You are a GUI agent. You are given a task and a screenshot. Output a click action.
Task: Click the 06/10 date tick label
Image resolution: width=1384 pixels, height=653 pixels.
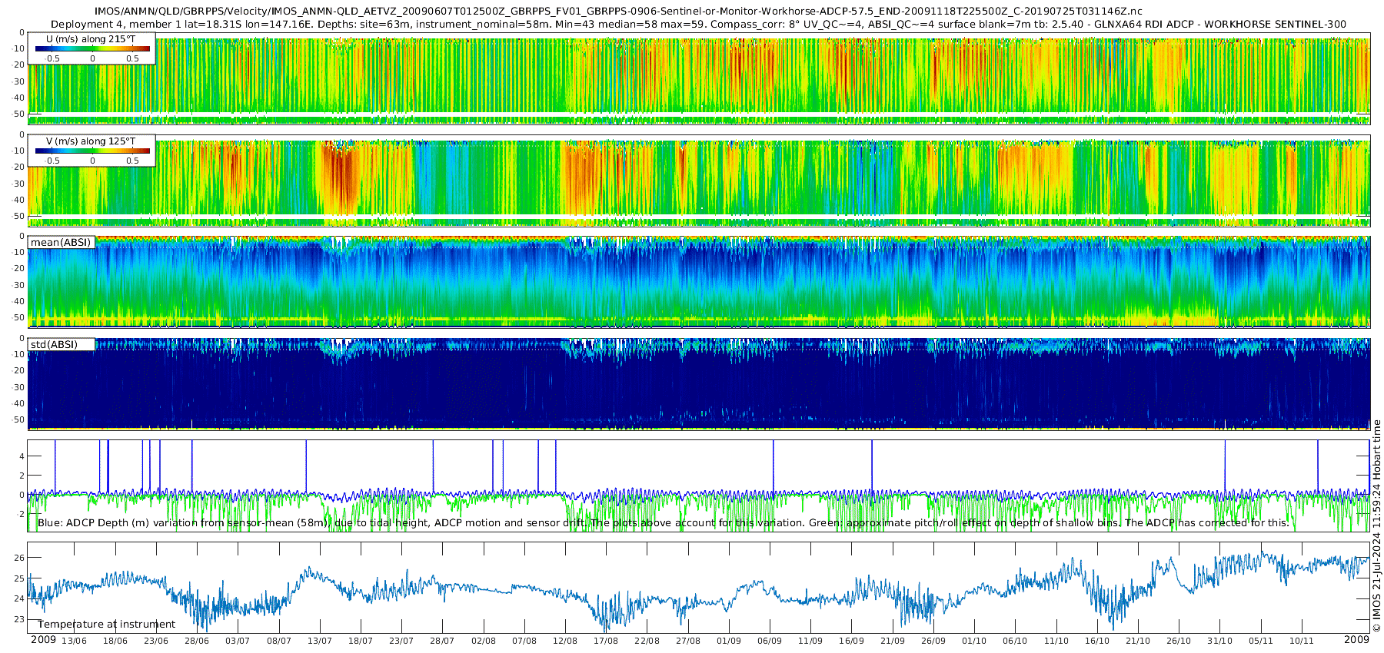1015,641
